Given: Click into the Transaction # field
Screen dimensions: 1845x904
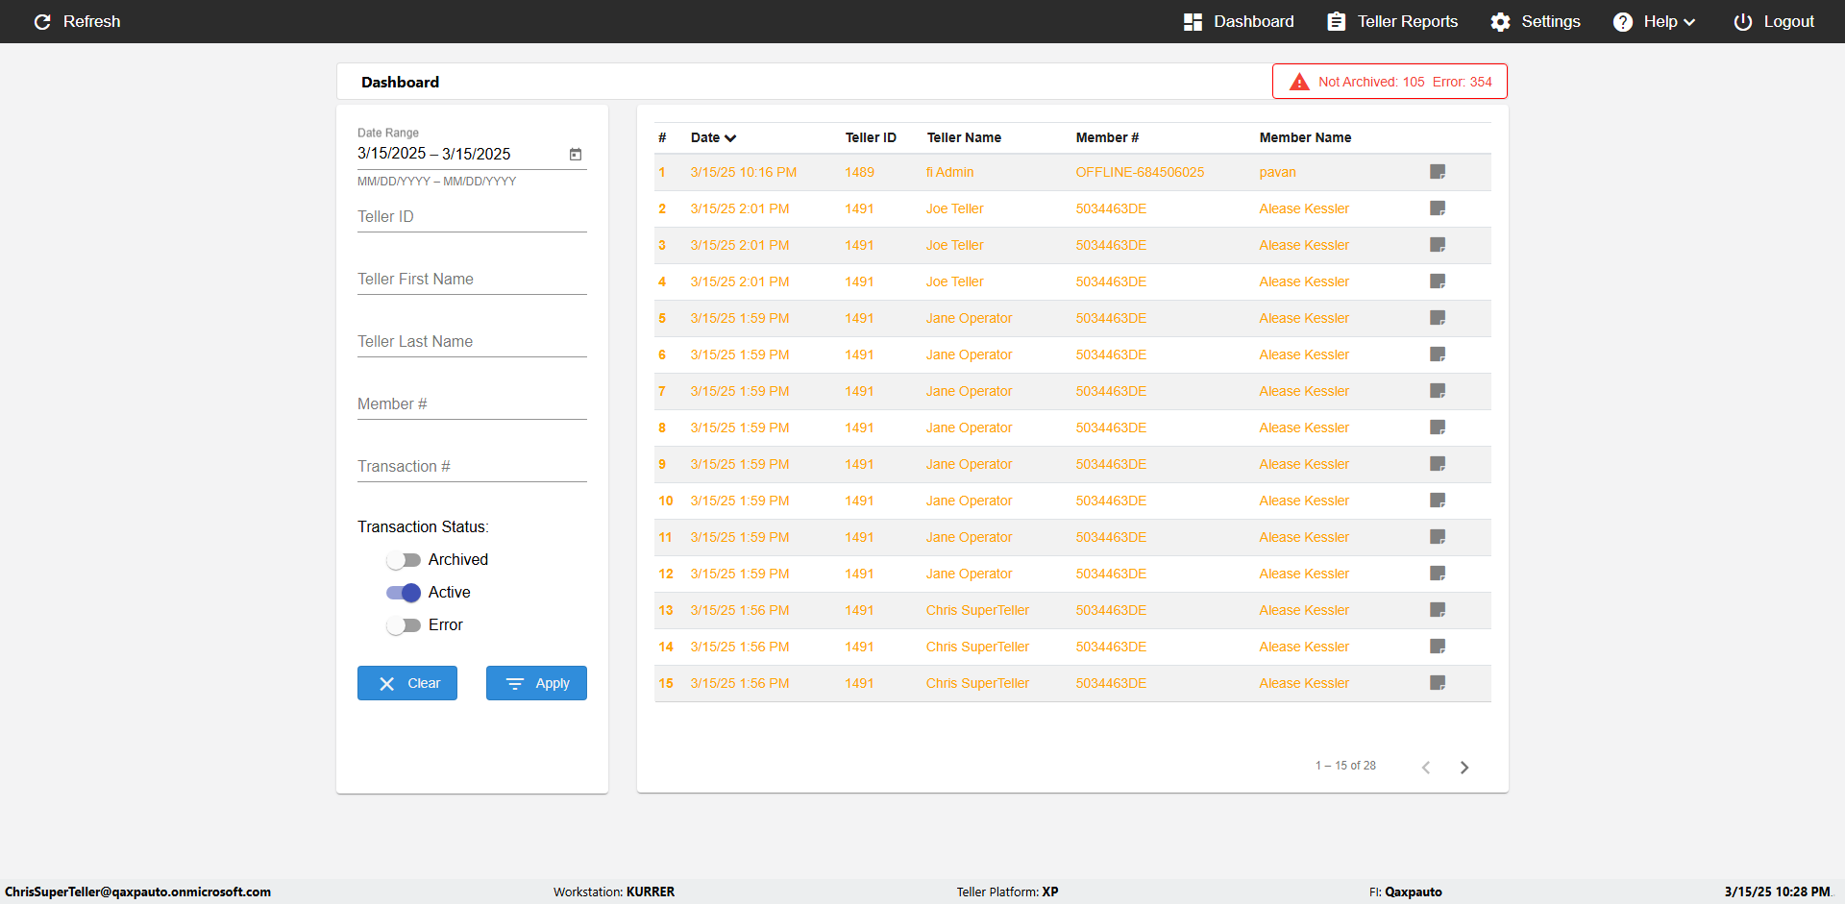Looking at the screenshot, I should coord(472,467).
